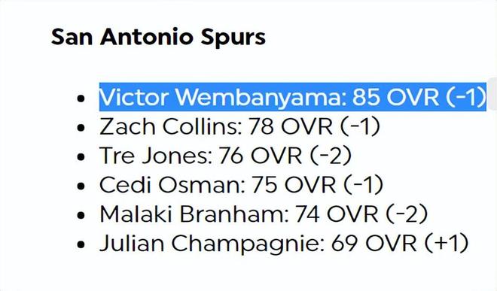Click the highlighted Victor Wembanyama line
497x291 pixels.
pos(293,97)
